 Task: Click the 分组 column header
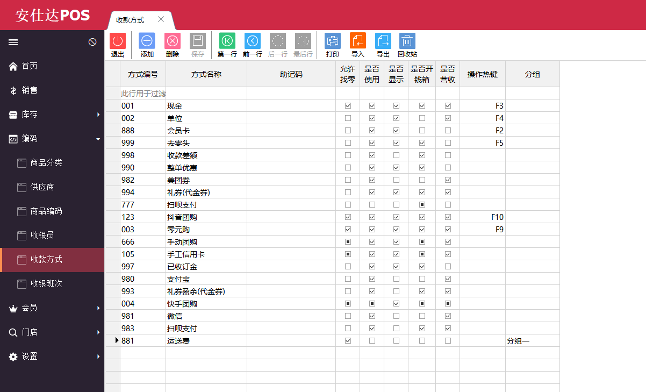click(533, 74)
